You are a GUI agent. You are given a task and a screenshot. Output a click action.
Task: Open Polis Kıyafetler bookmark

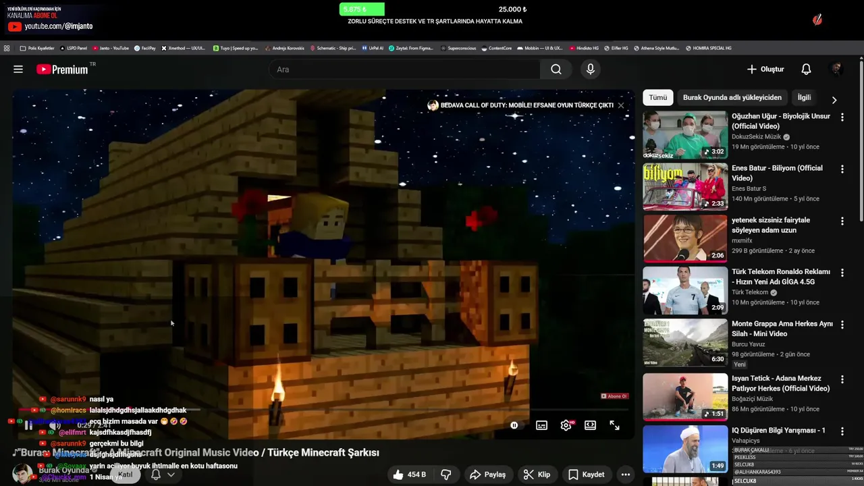click(x=37, y=48)
